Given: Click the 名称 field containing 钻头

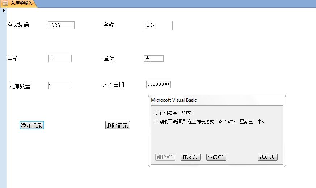Looking at the screenshot, I should tap(158, 26).
